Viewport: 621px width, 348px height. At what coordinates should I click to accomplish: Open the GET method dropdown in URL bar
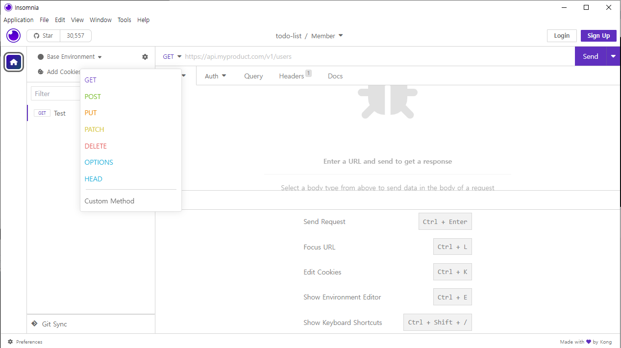point(173,56)
